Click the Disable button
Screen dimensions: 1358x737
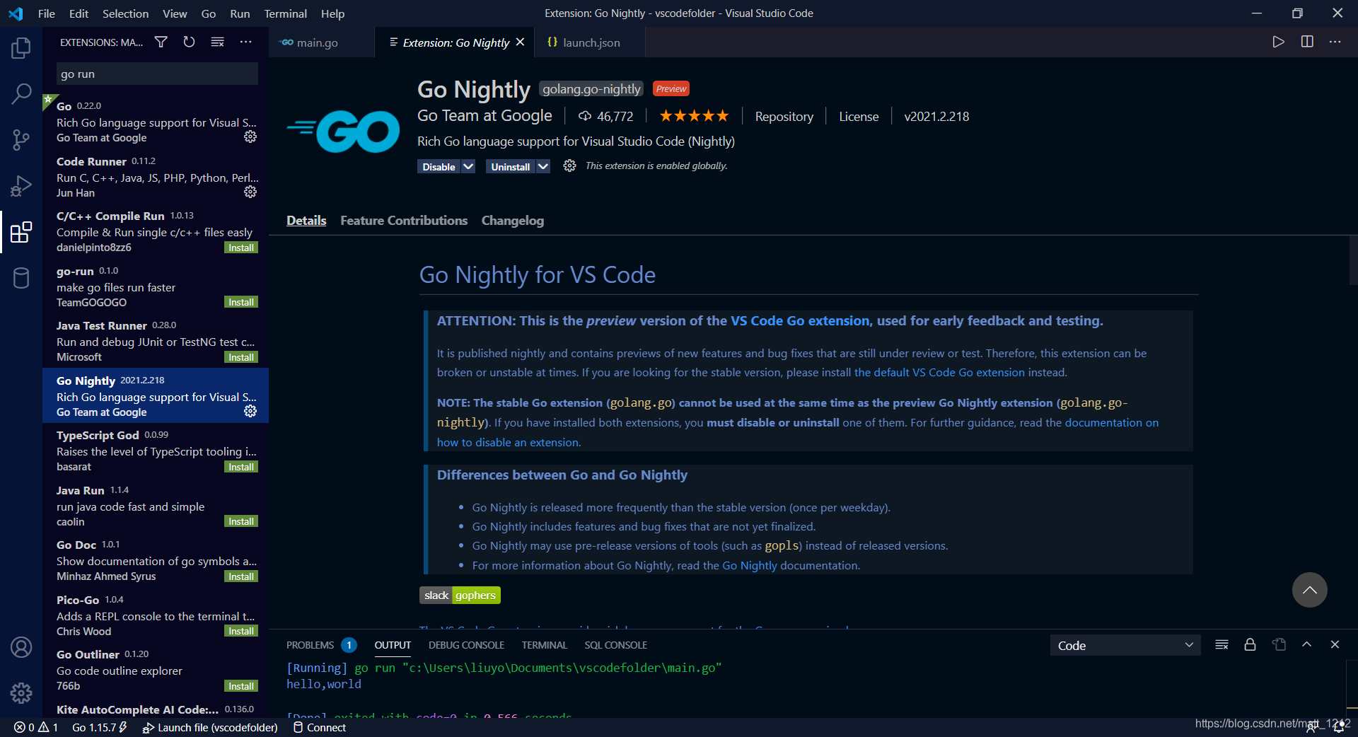click(x=439, y=166)
